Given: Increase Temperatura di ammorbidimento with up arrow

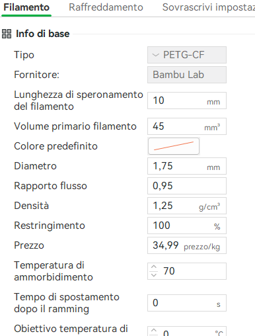Looking at the screenshot, I should [x=154, y=267].
